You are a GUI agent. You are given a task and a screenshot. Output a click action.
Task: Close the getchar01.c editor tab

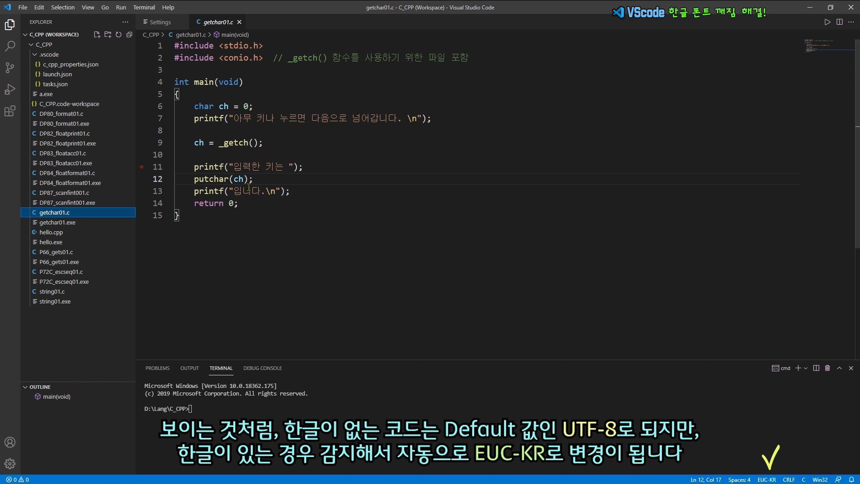point(239,22)
